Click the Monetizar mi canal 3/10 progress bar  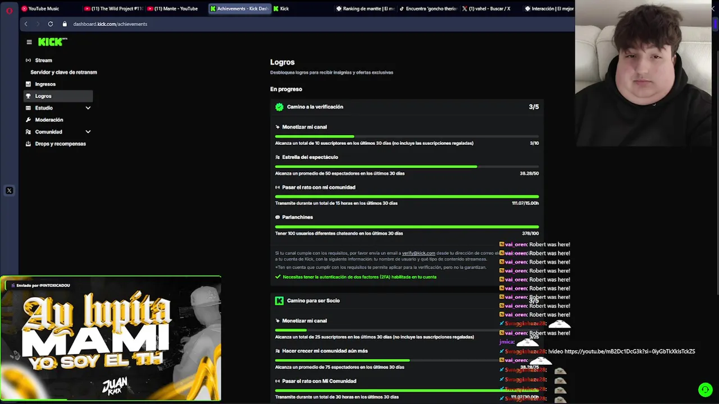(x=407, y=136)
